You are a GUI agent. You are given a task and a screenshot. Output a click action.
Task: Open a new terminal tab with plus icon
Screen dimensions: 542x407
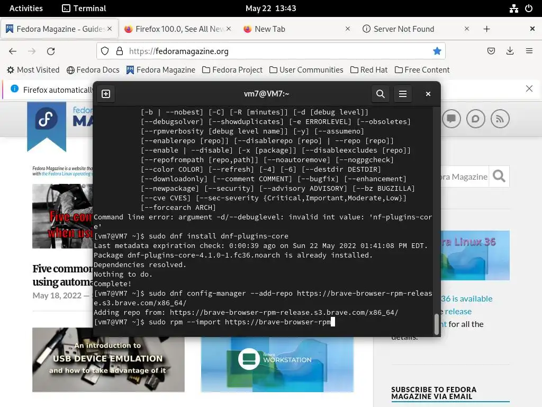(106, 94)
